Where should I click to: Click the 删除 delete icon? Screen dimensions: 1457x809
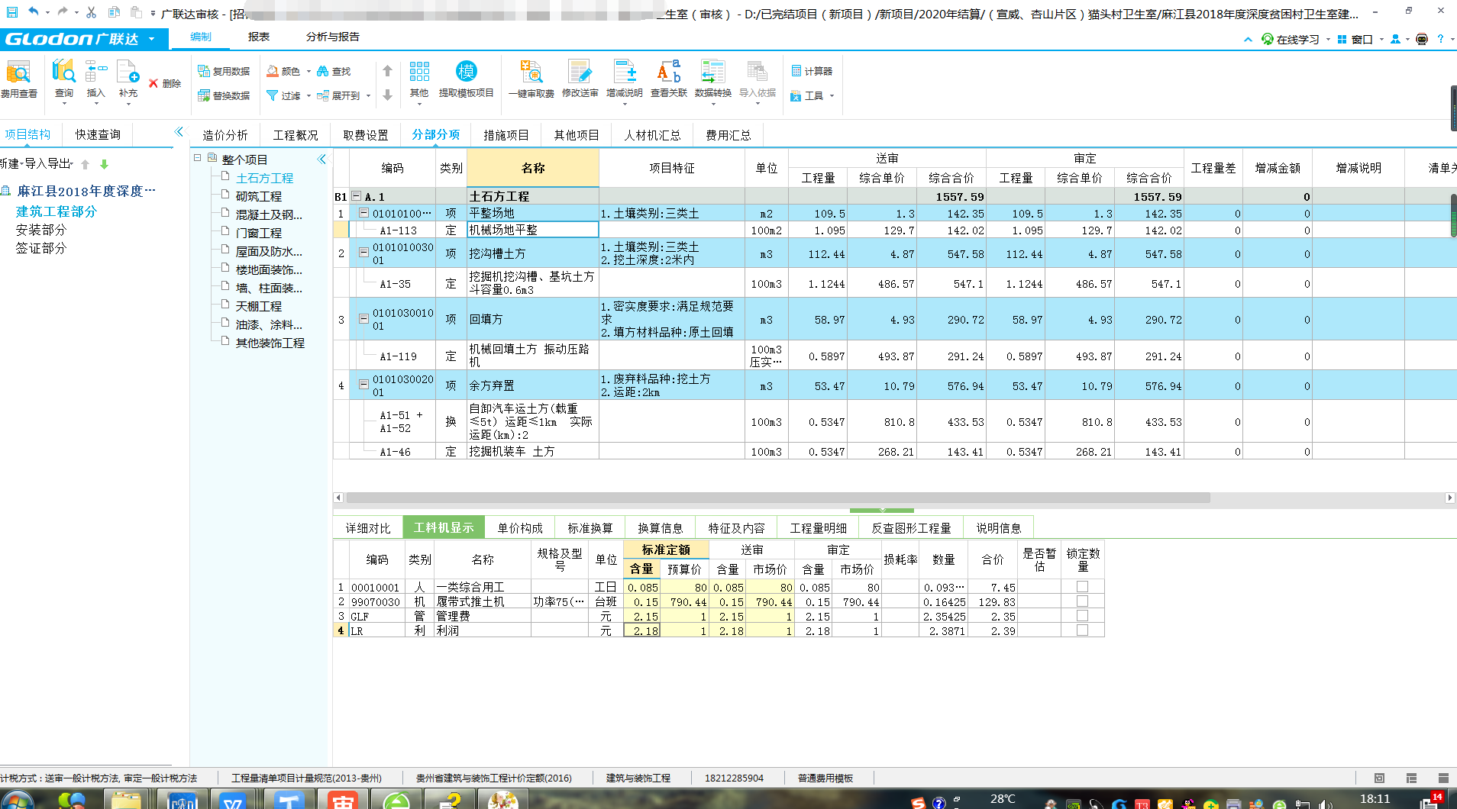164,83
